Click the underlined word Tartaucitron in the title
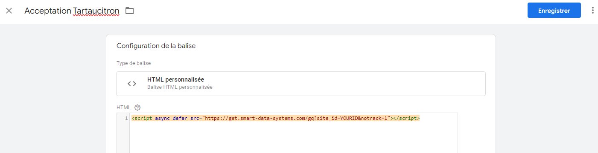This screenshot has width=598, height=153. 96,11
